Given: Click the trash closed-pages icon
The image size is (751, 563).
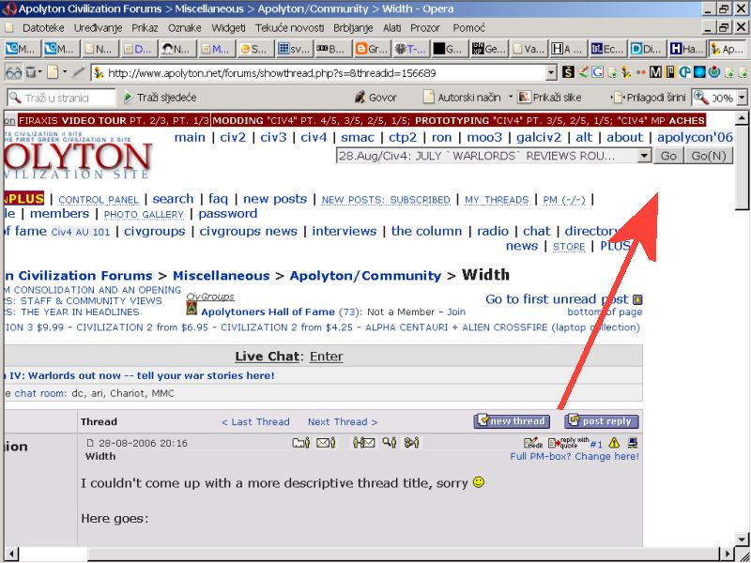Looking at the screenshot, I should coord(31,73).
